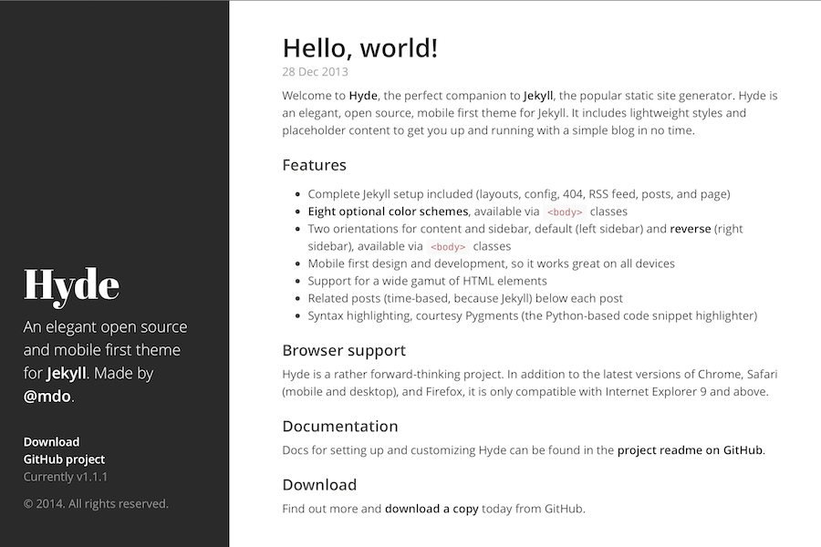Click the "Currently v1.1.1" version text
Image resolution: width=821 pixels, height=547 pixels.
click(x=66, y=477)
